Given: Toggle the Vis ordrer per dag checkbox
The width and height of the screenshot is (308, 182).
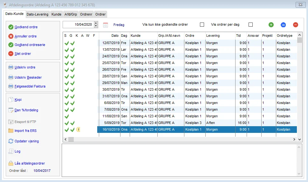Looking at the screenshot, I should pos(250,25).
